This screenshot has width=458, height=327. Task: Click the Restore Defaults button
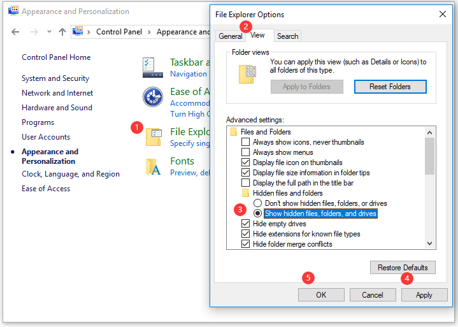point(403,267)
